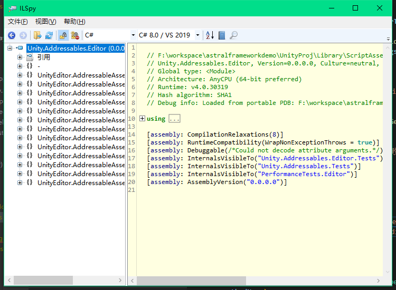
Task: Click the folded using '...' box
Action: point(174,119)
